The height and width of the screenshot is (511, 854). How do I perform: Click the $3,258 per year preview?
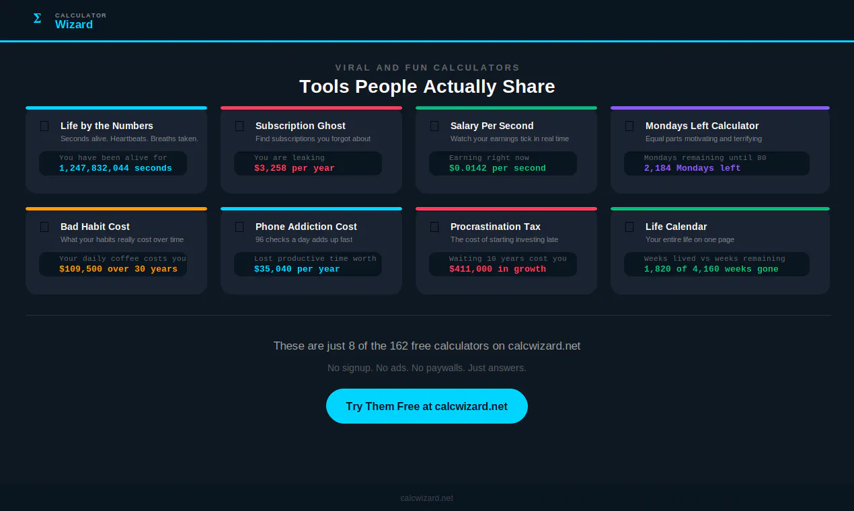[x=308, y=163]
